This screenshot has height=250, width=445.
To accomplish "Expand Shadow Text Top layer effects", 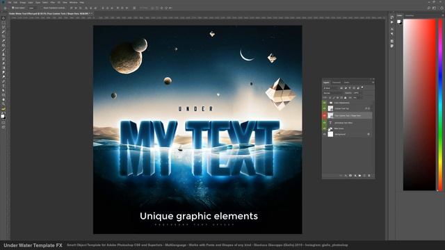I will pyautogui.click(x=369, y=108).
